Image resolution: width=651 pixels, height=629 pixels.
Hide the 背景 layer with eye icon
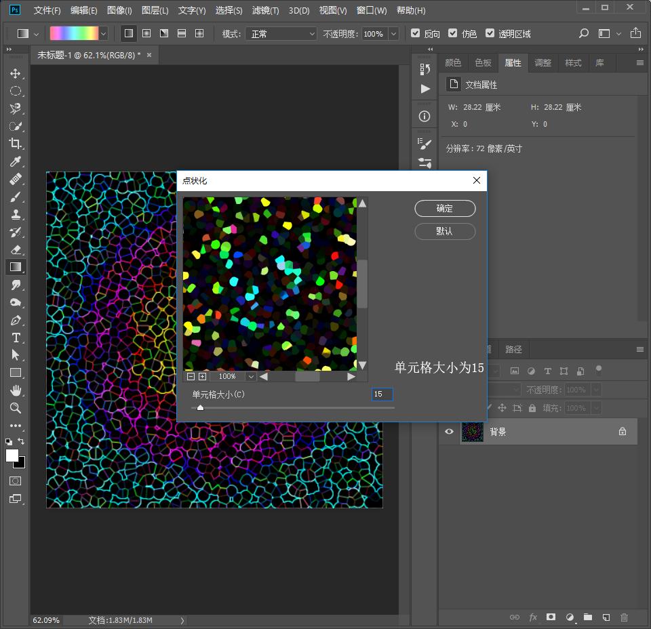[x=449, y=432]
